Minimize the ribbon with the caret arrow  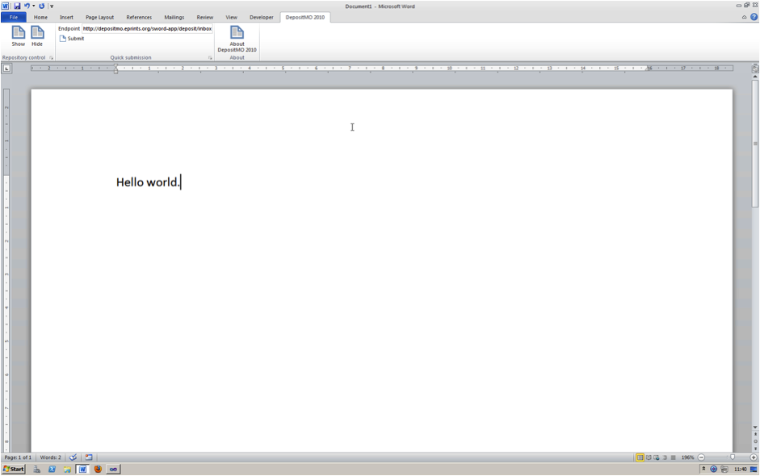[x=744, y=17]
